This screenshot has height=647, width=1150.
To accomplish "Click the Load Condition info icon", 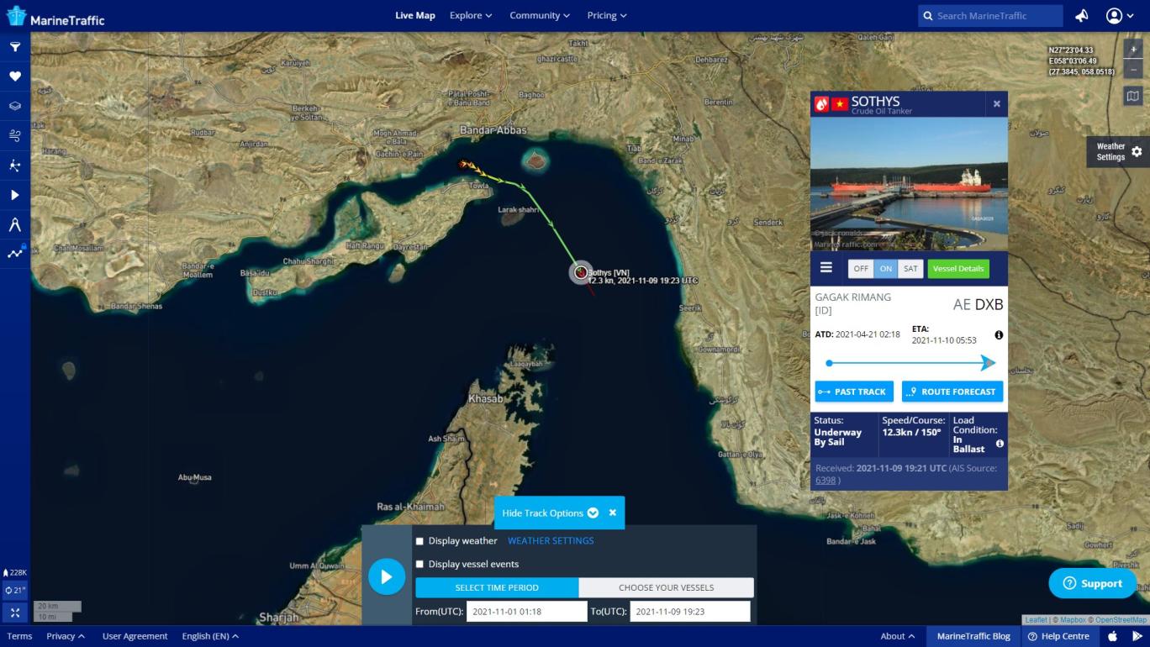I will coord(1000,444).
